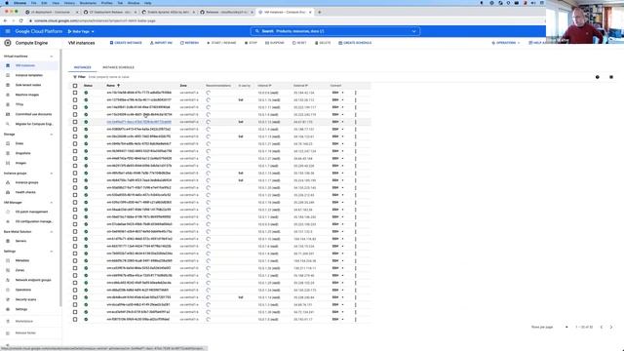This screenshot has width=624, height=351.
Task: Open Sole tenant nodes in the sidebar
Action: point(28,85)
